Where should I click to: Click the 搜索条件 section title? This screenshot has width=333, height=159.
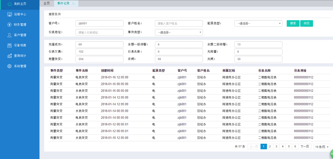(55, 14)
